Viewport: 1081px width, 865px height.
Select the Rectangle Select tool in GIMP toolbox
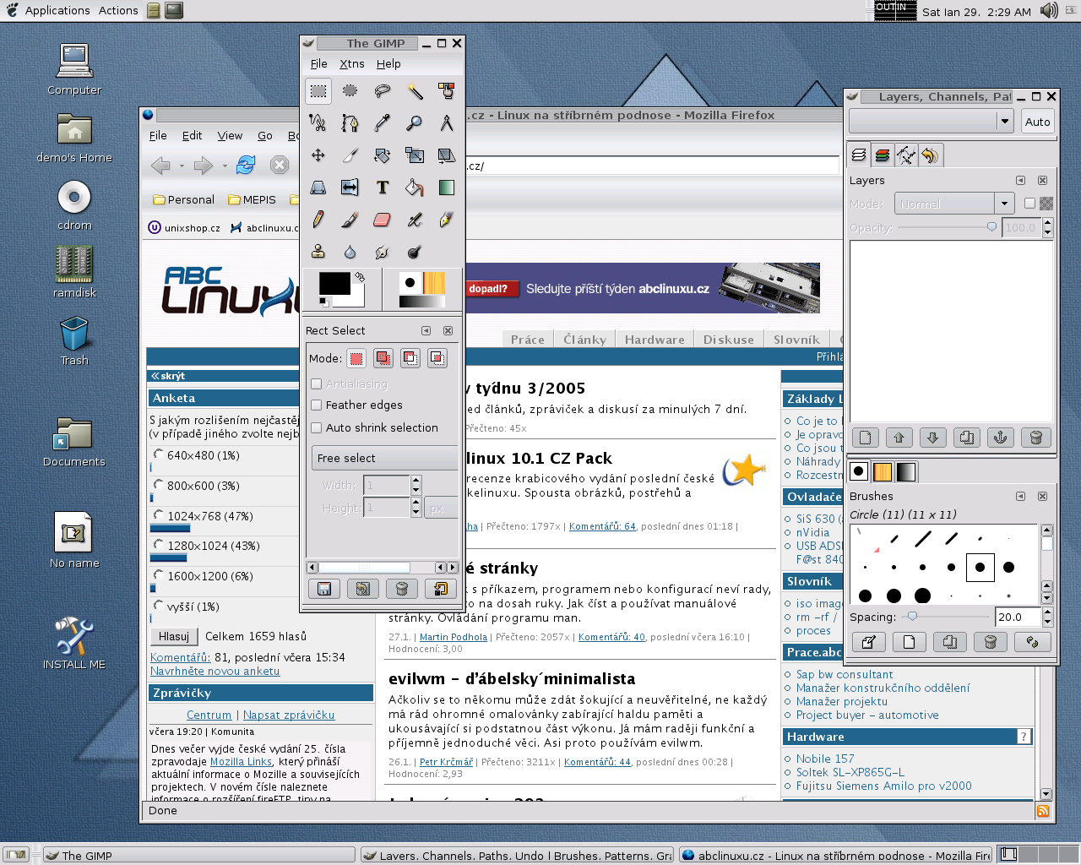318,91
